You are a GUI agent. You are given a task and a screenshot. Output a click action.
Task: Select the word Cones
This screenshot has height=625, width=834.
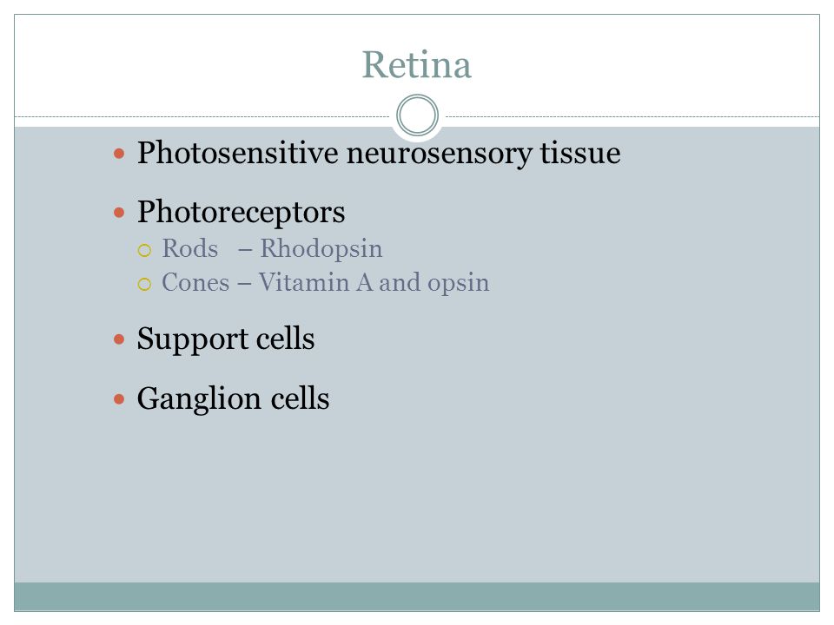pos(195,283)
